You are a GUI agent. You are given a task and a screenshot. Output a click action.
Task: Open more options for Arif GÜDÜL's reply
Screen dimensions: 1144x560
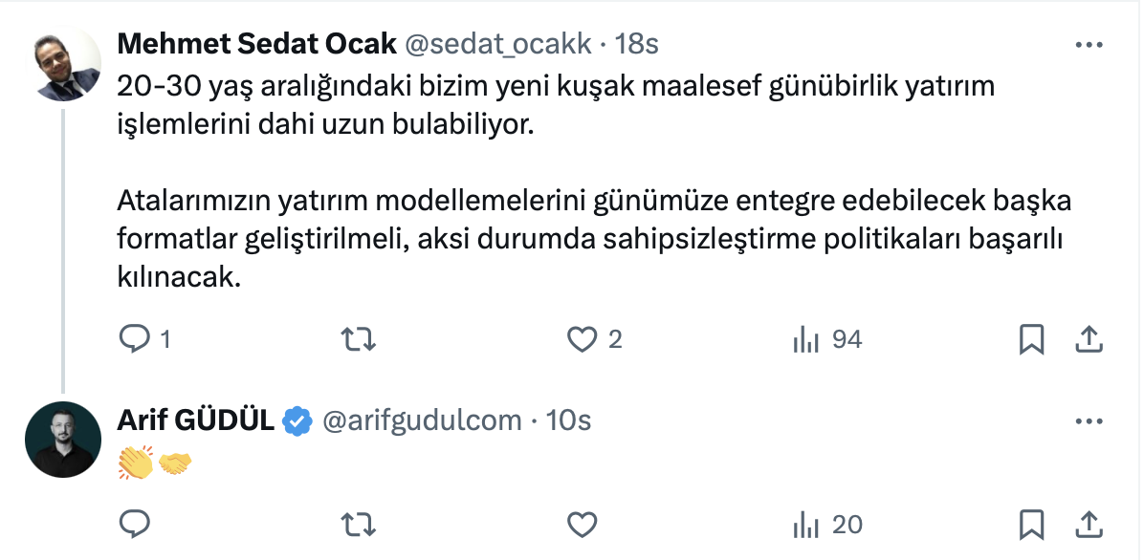click(x=1089, y=420)
